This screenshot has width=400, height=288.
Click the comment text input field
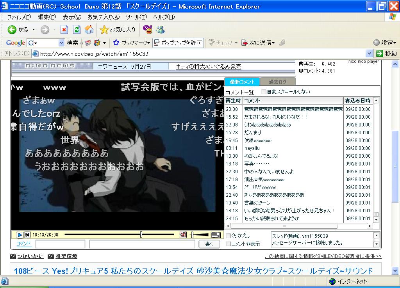[142, 244]
